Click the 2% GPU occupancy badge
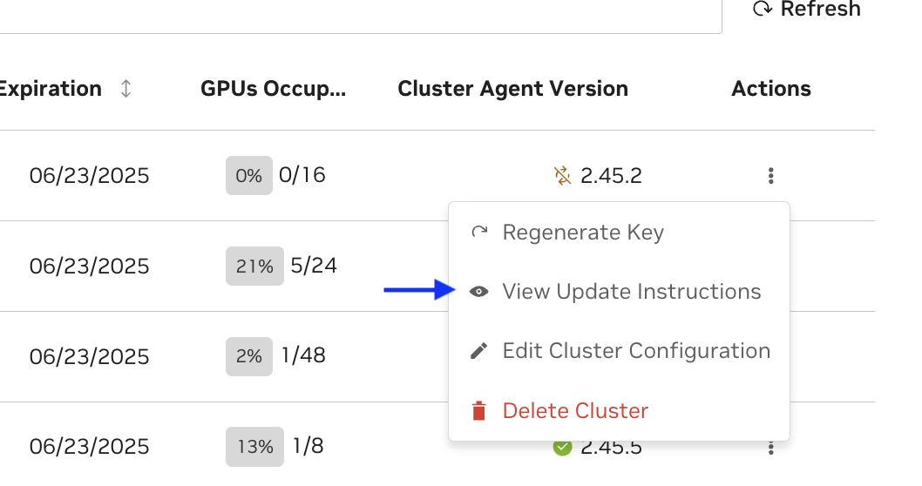The width and height of the screenshot is (922, 486). tap(248, 356)
